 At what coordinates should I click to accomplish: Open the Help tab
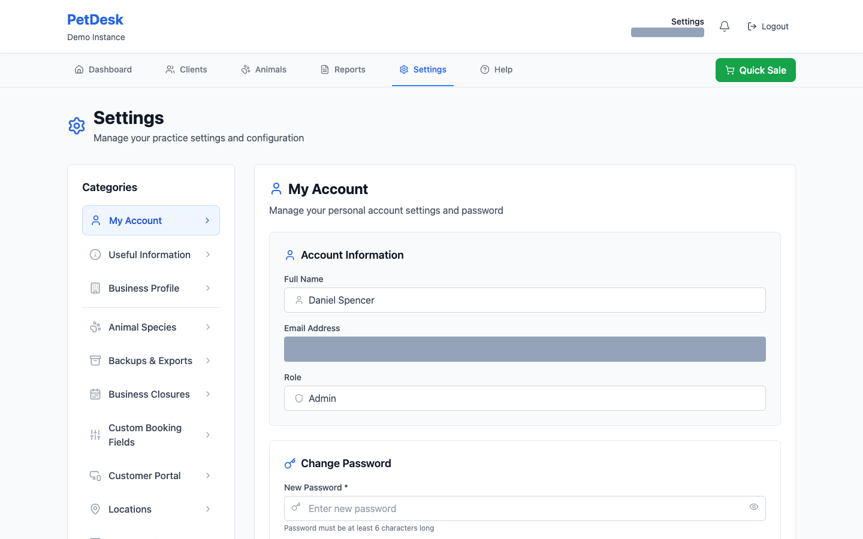tap(496, 69)
